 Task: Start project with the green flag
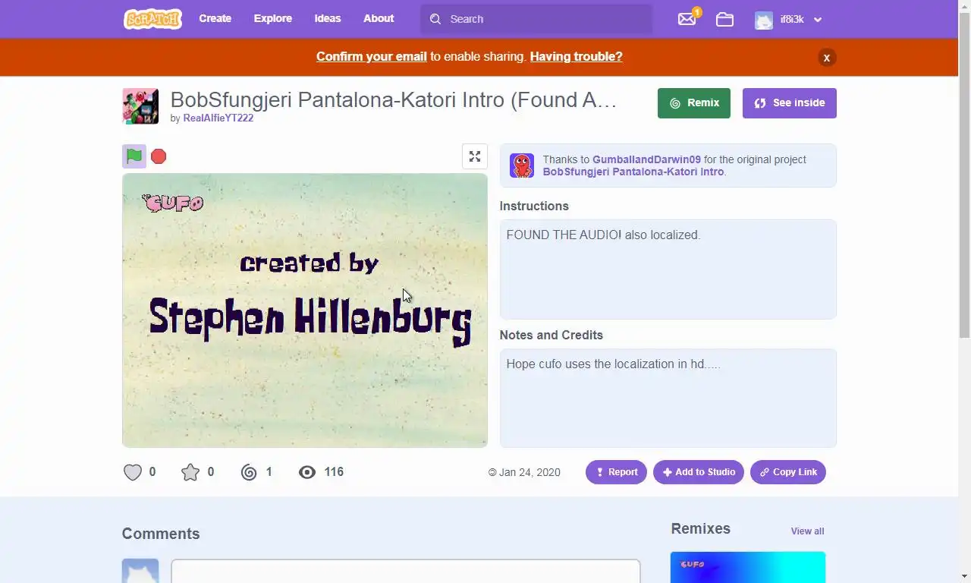click(134, 156)
